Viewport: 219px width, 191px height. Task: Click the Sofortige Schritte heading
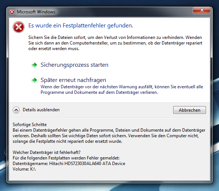(x=30, y=125)
